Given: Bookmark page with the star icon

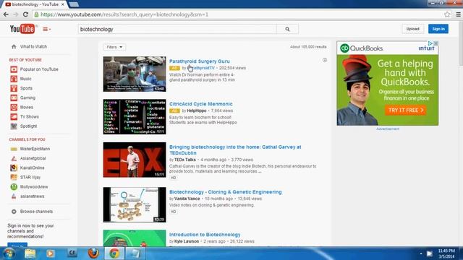Looking at the screenshot, I should [x=447, y=14].
